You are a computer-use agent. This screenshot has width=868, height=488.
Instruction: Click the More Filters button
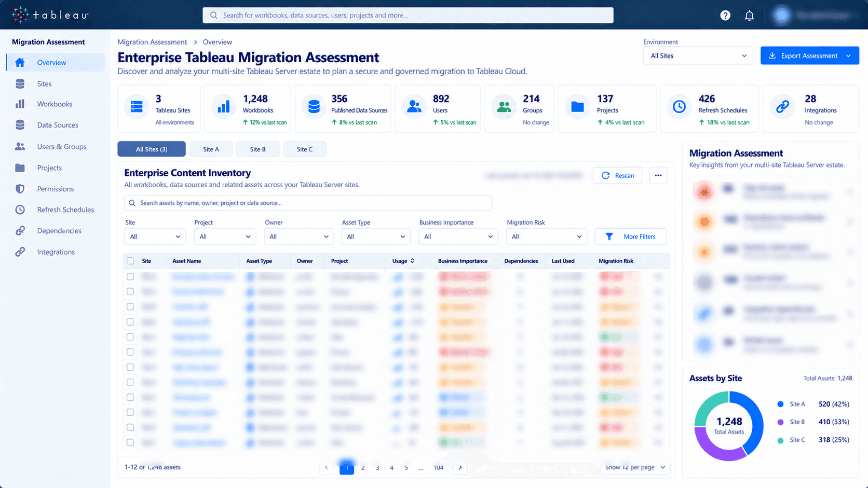(x=631, y=236)
